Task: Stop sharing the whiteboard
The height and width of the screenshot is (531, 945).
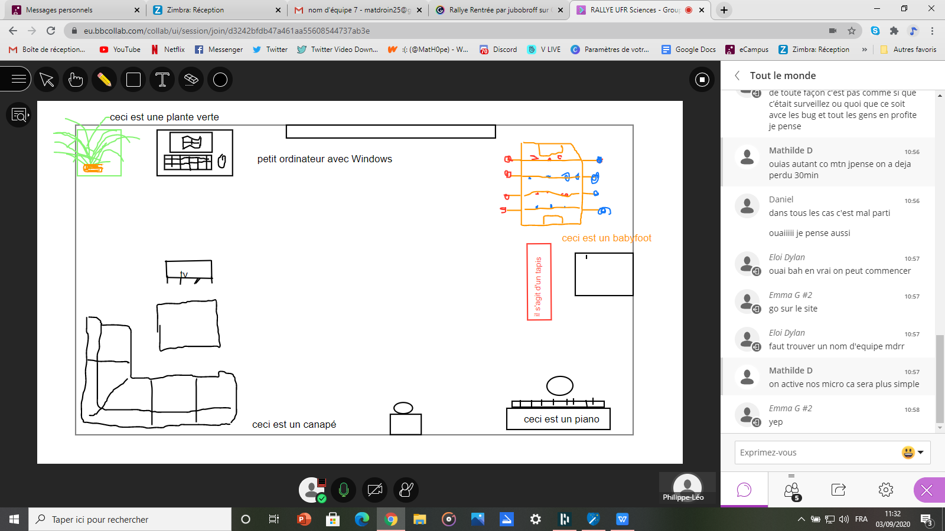Action: (702, 80)
